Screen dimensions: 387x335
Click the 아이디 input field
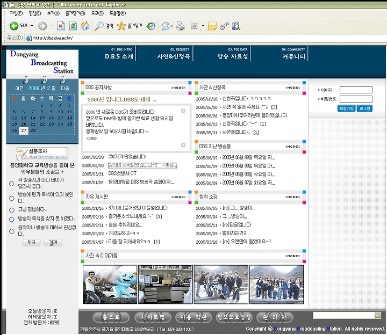(356, 90)
